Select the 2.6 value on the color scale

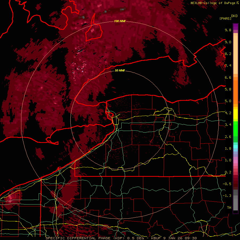tap(228, 137)
